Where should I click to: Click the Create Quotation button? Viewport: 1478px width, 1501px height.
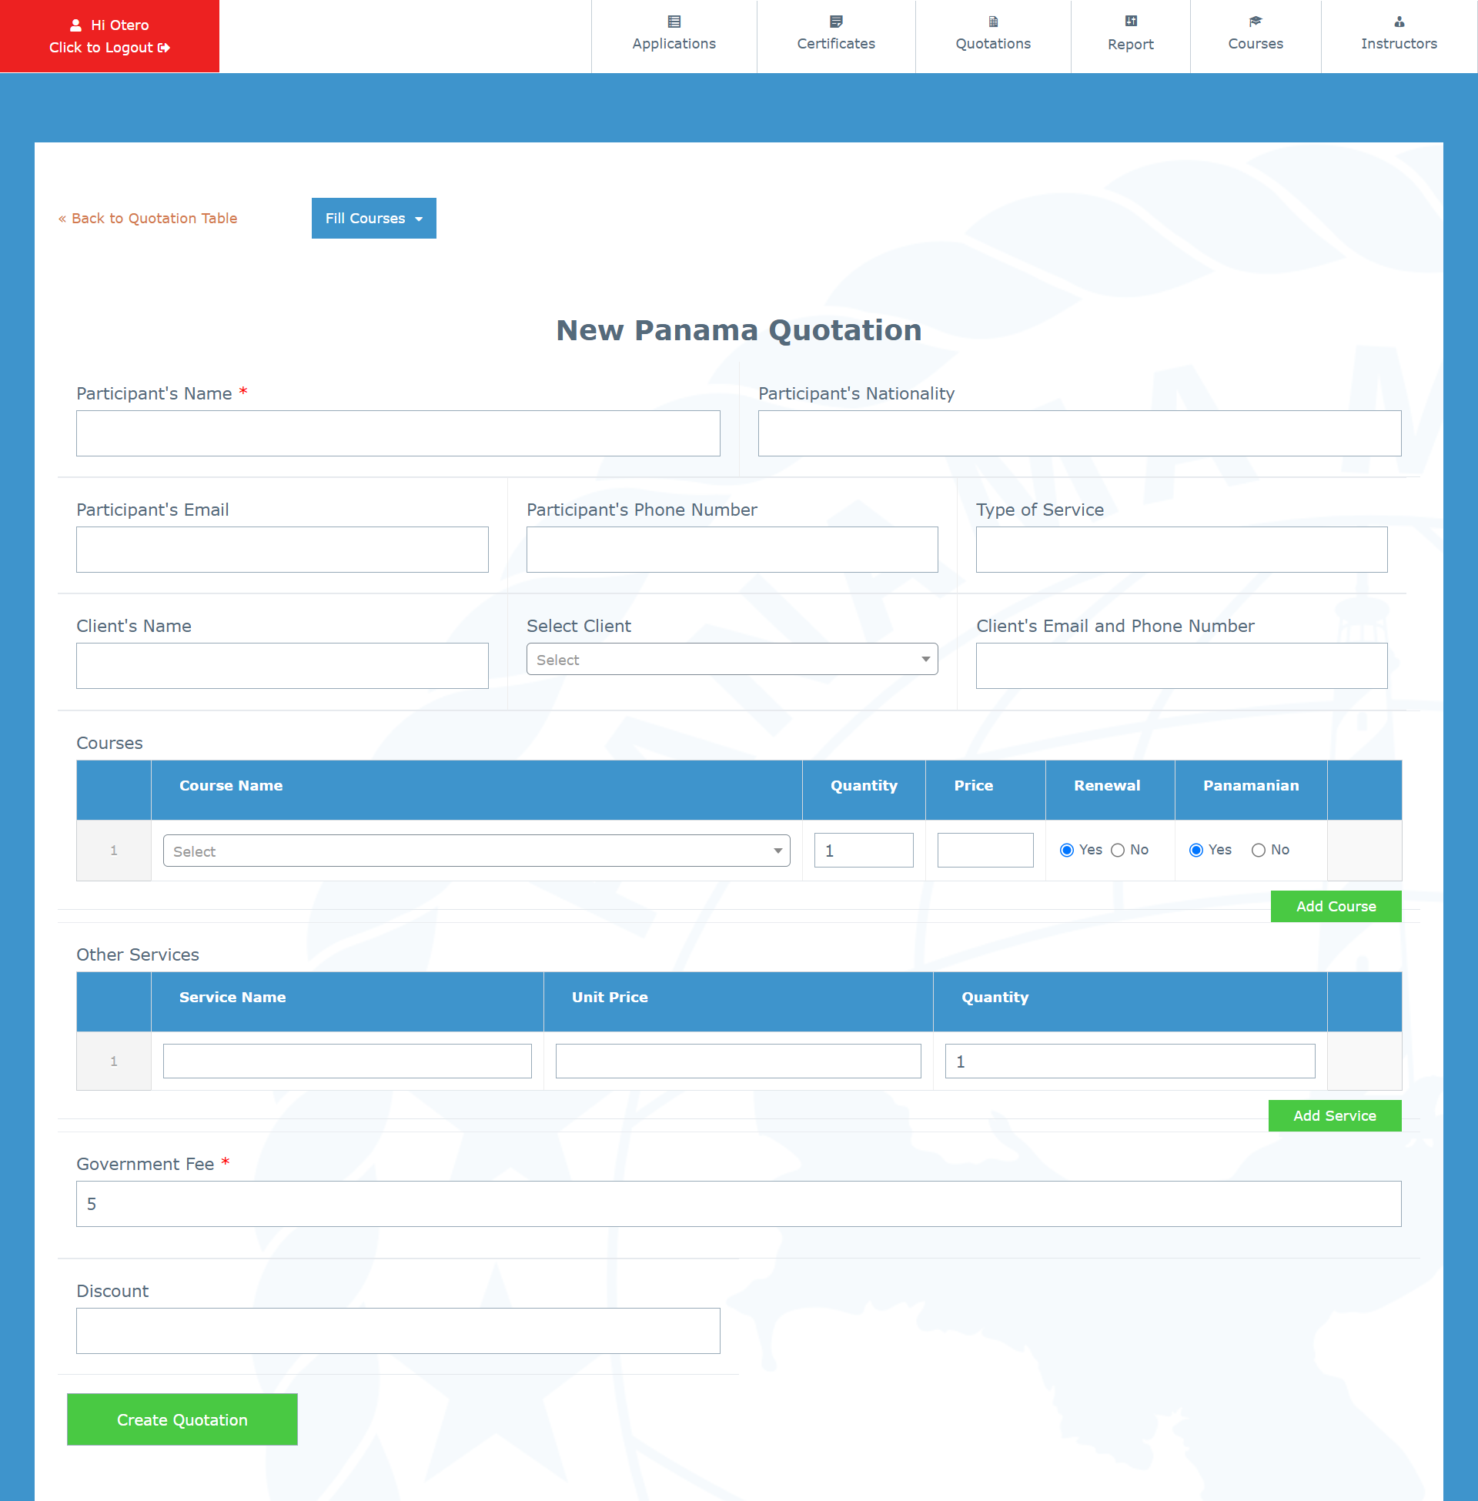182,1419
